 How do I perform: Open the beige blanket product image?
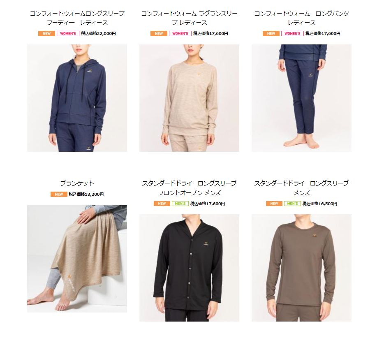click(x=77, y=259)
